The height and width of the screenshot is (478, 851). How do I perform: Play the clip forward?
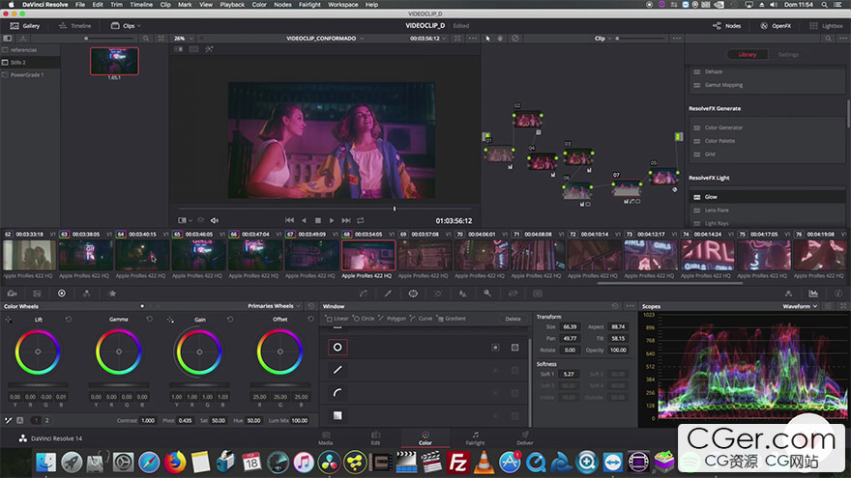coord(332,220)
